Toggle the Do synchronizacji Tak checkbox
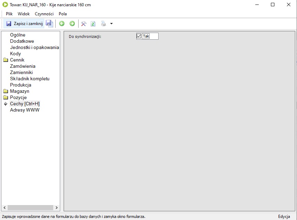 point(139,36)
